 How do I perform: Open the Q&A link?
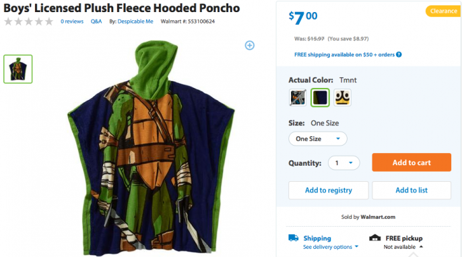tap(96, 21)
